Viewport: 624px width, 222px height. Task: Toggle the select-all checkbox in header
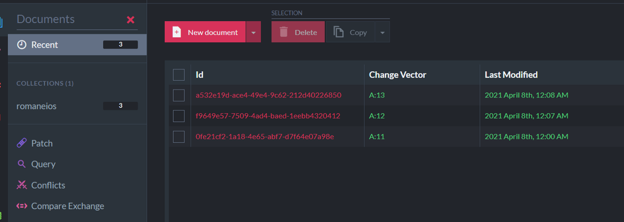click(179, 75)
